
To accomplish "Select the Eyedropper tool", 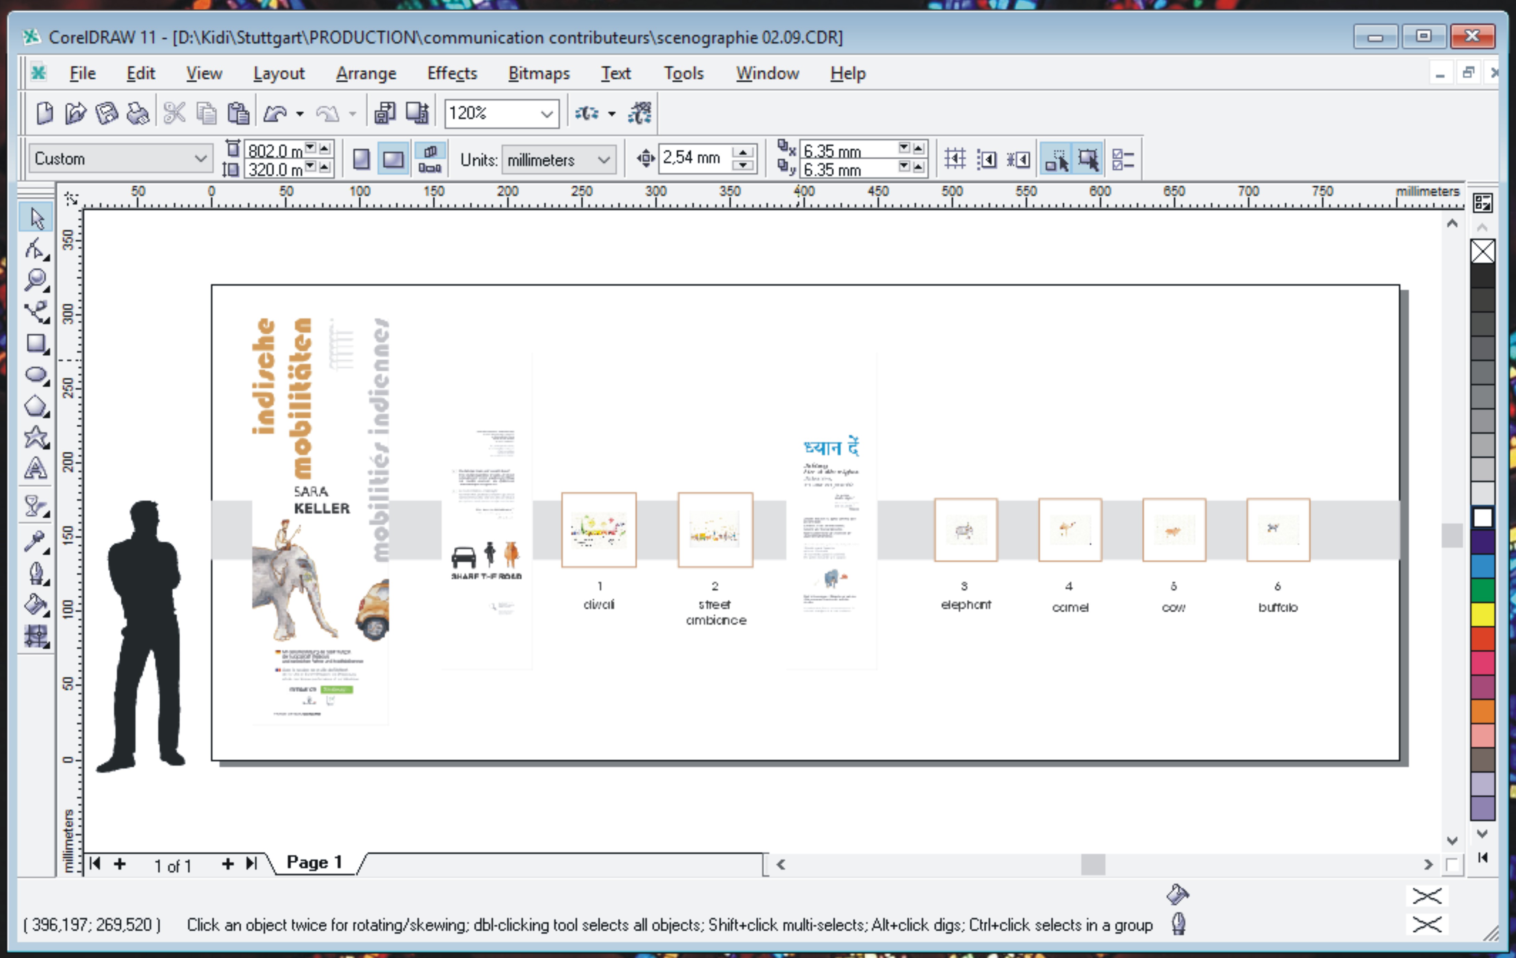I will 37,541.
